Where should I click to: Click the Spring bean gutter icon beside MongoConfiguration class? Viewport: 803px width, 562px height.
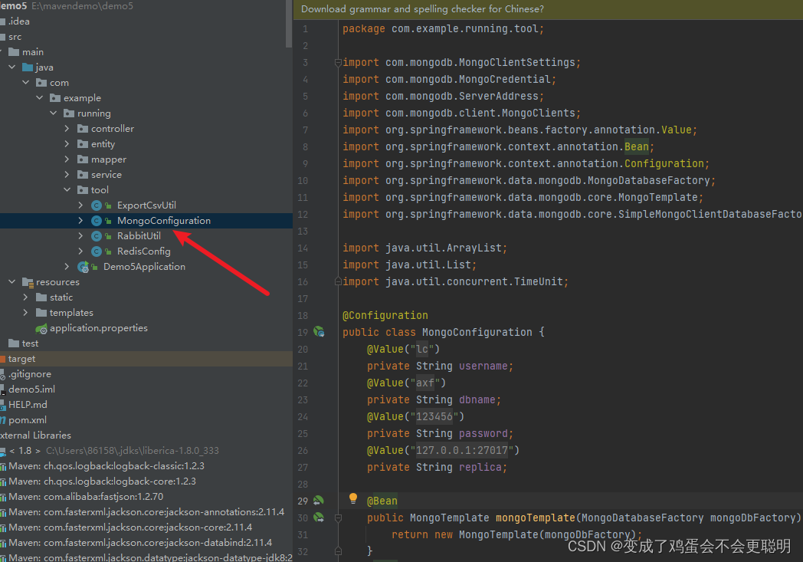point(320,332)
